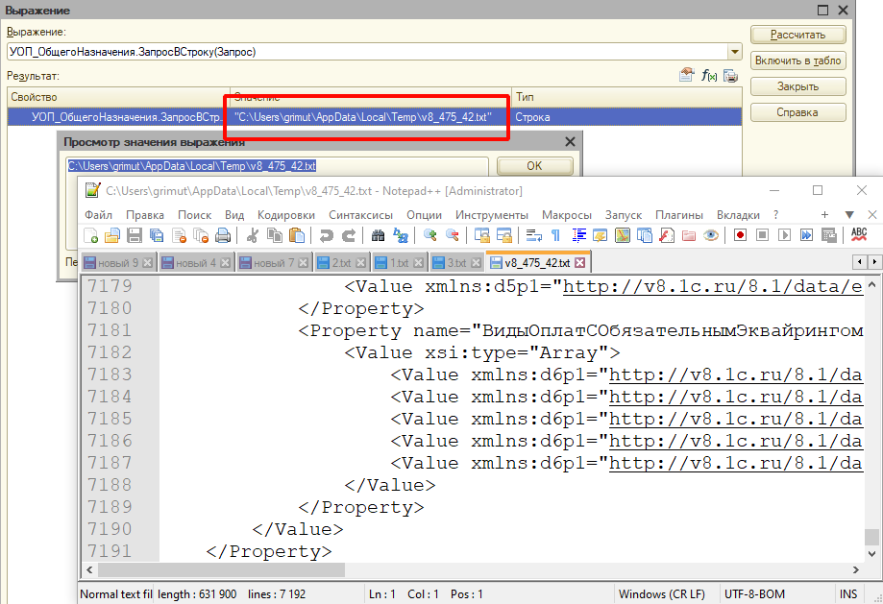Click the UTF-8-BOM status bar entry

point(753,594)
